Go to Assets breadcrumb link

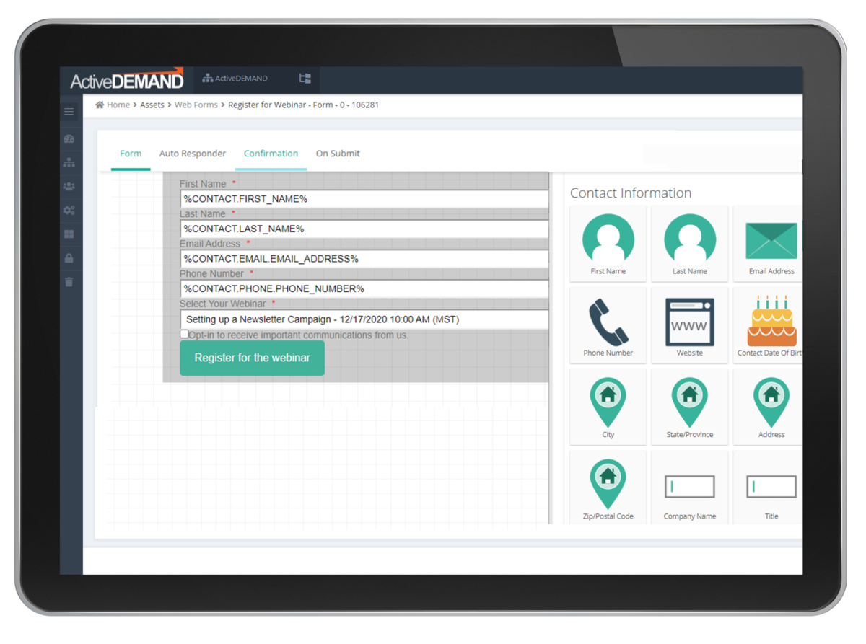152,105
